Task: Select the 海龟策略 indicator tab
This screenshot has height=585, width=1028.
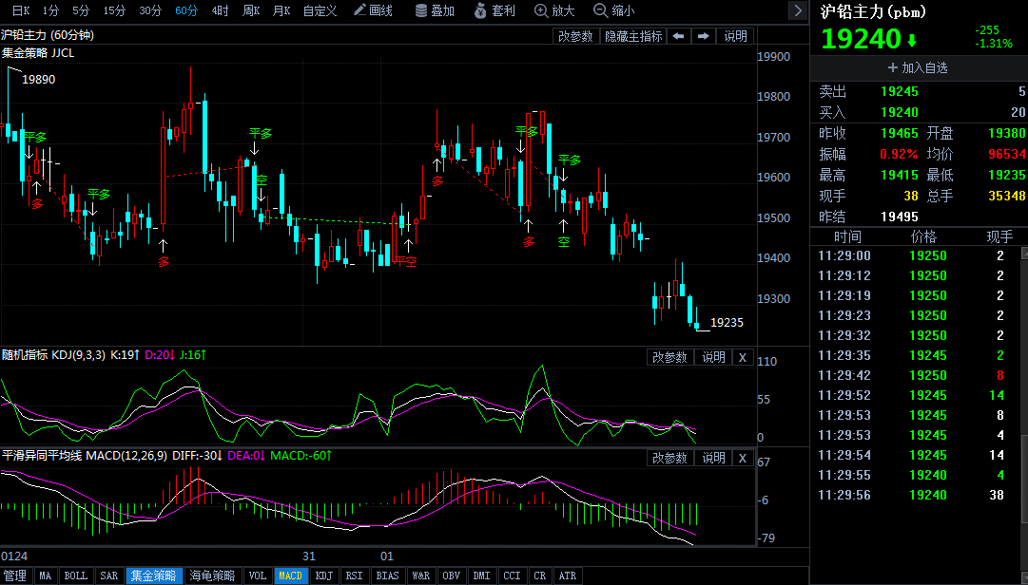Action: click(x=212, y=576)
